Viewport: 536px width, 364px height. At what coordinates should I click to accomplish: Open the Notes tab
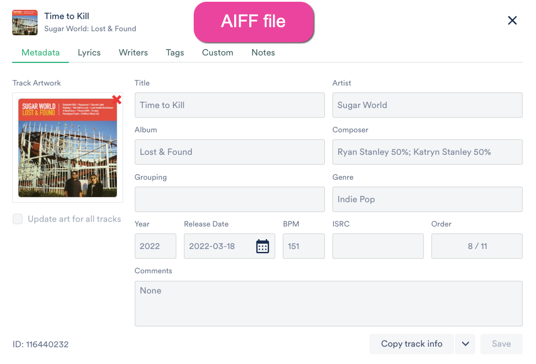(263, 53)
